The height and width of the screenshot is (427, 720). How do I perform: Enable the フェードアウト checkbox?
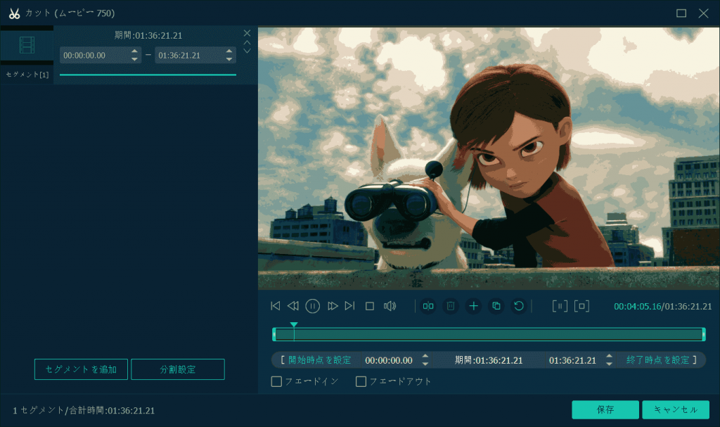pyautogui.click(x=361, y=381)
